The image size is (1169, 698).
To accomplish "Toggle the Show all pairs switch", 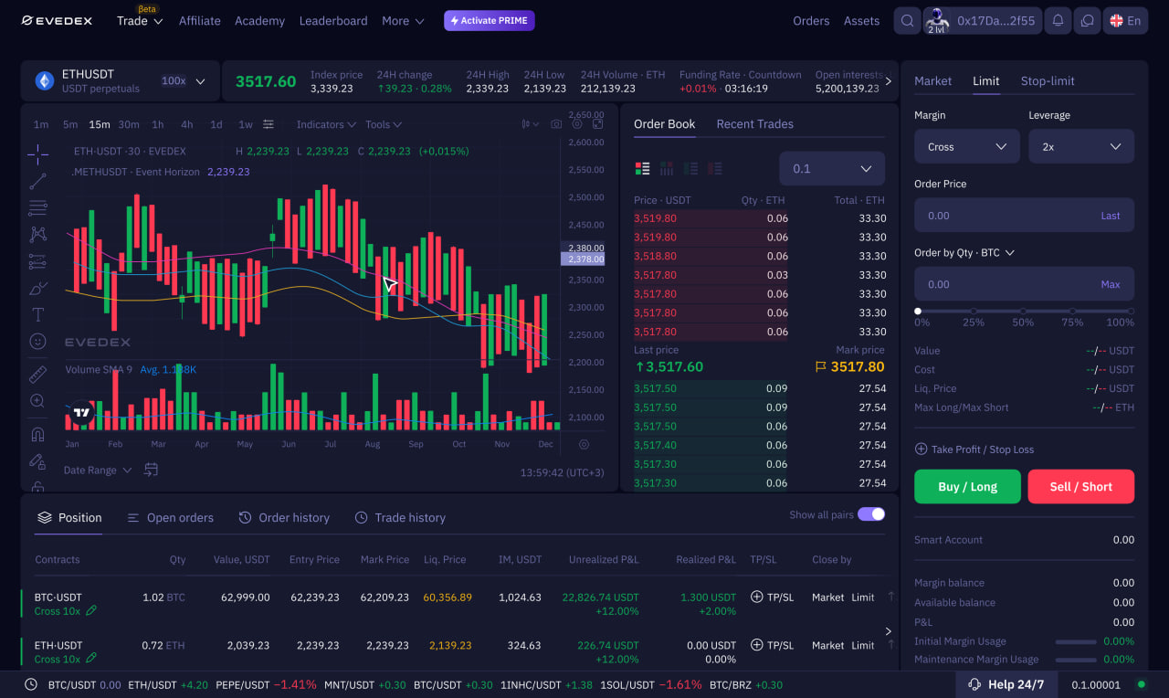I will click(871, 514).
